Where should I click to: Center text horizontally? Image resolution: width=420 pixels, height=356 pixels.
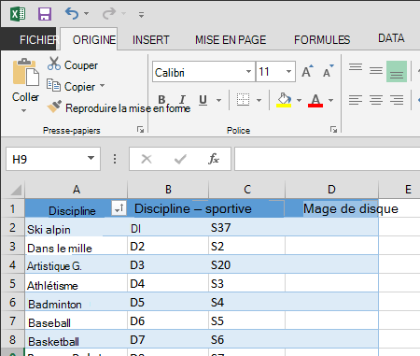(376, 100)
